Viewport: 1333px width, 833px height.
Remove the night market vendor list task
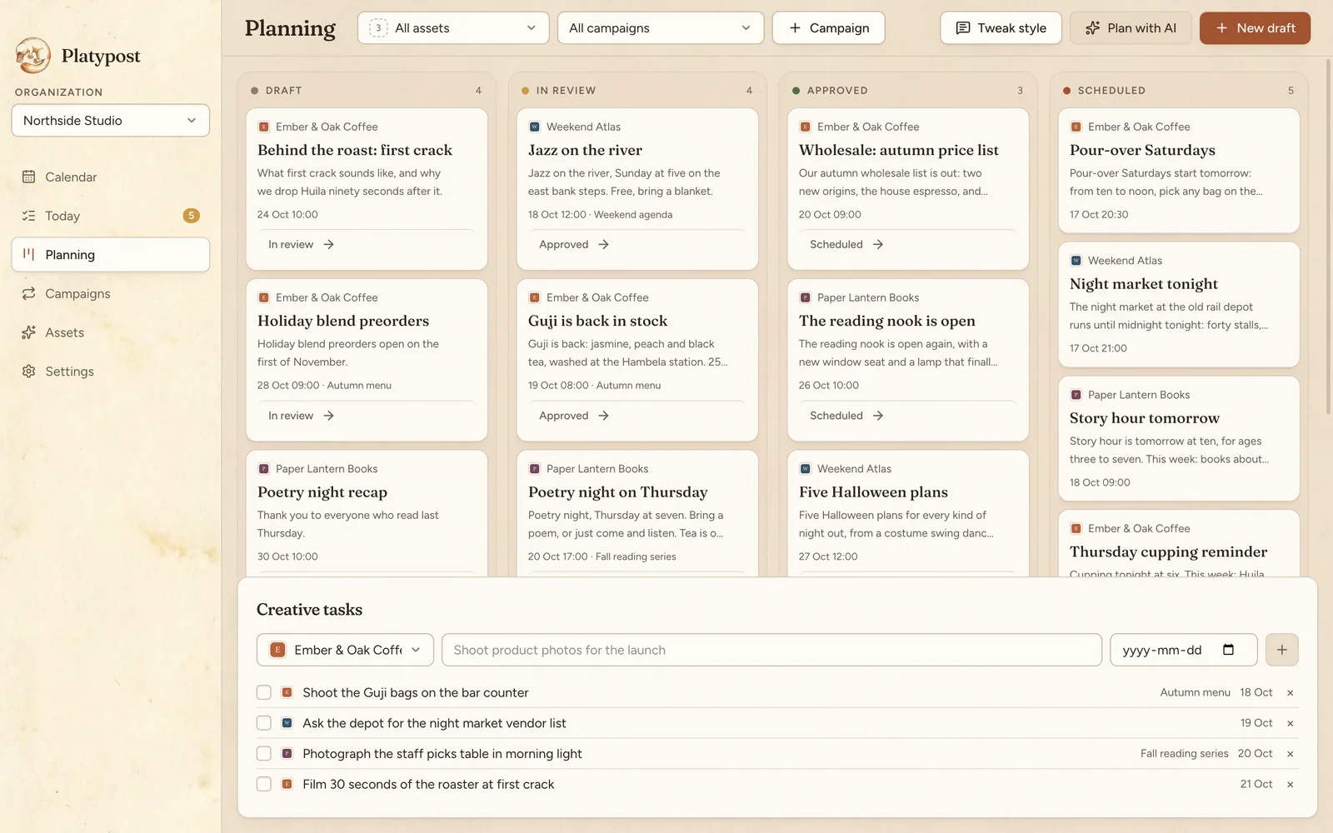1290,723
